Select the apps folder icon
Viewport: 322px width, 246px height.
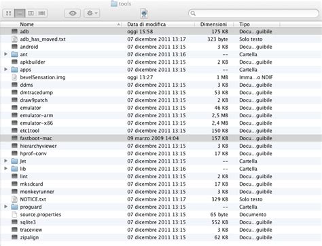(14, 69)
